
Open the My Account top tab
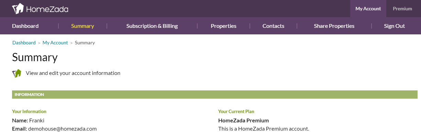click(368, 9)
